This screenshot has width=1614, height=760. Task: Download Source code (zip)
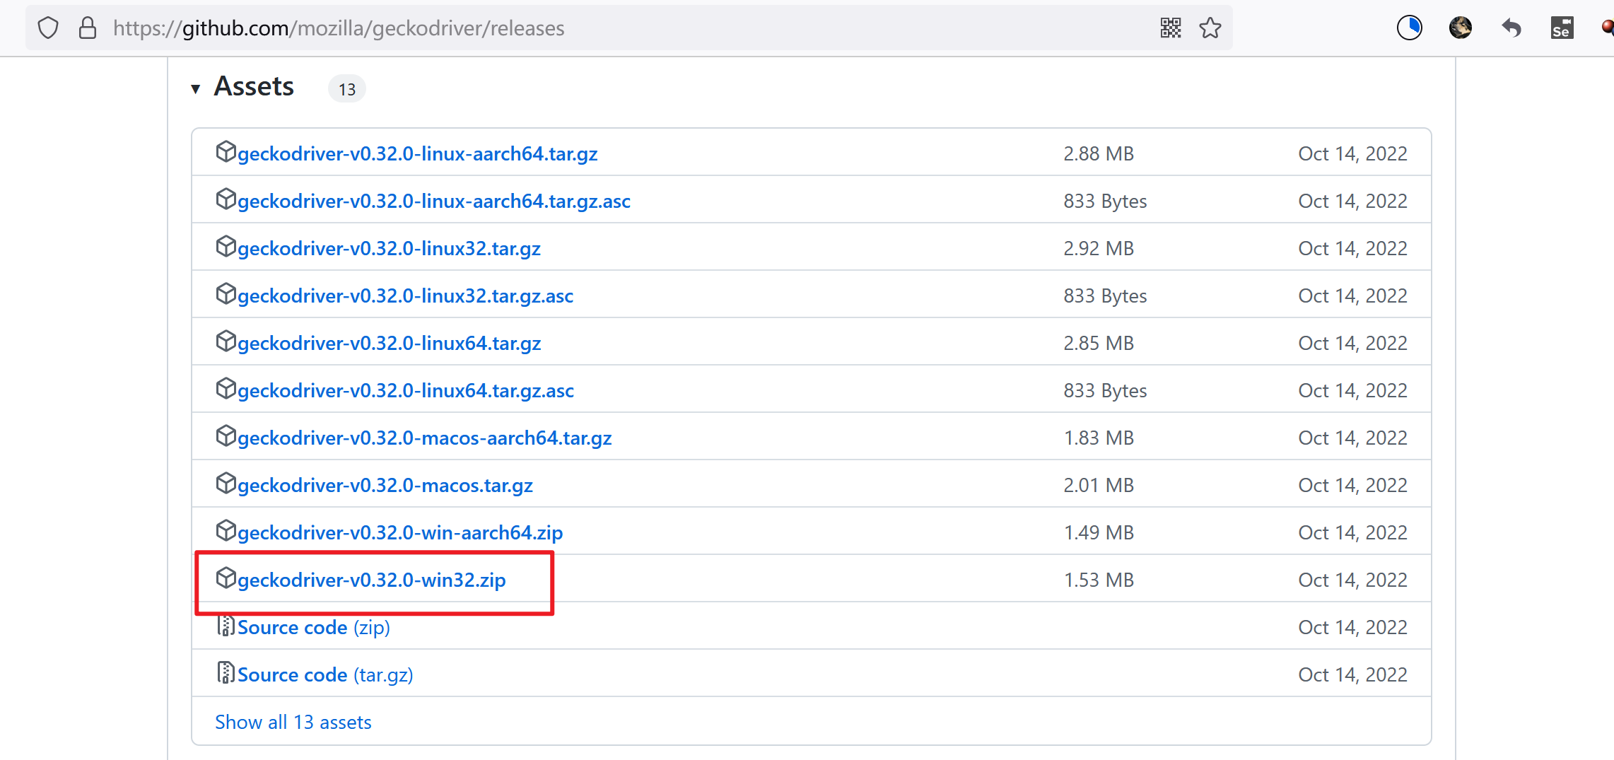[314, 627]
